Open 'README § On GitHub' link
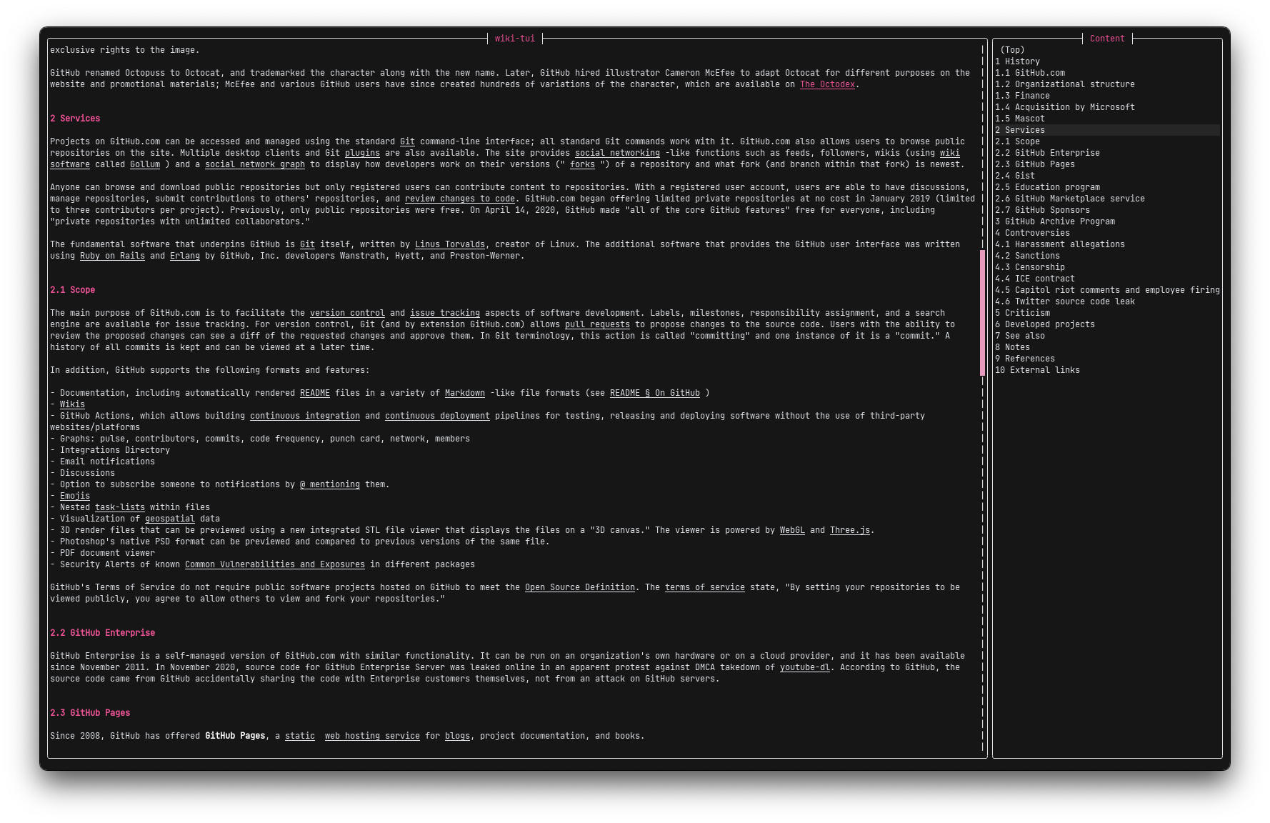This screenshot has width=1270, height=823. tap(655, 393)
